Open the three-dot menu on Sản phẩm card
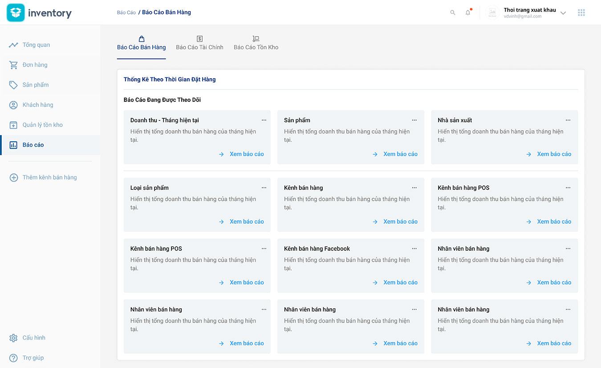The width and height of the screenshot is (601, 368). tap(414, 120)
